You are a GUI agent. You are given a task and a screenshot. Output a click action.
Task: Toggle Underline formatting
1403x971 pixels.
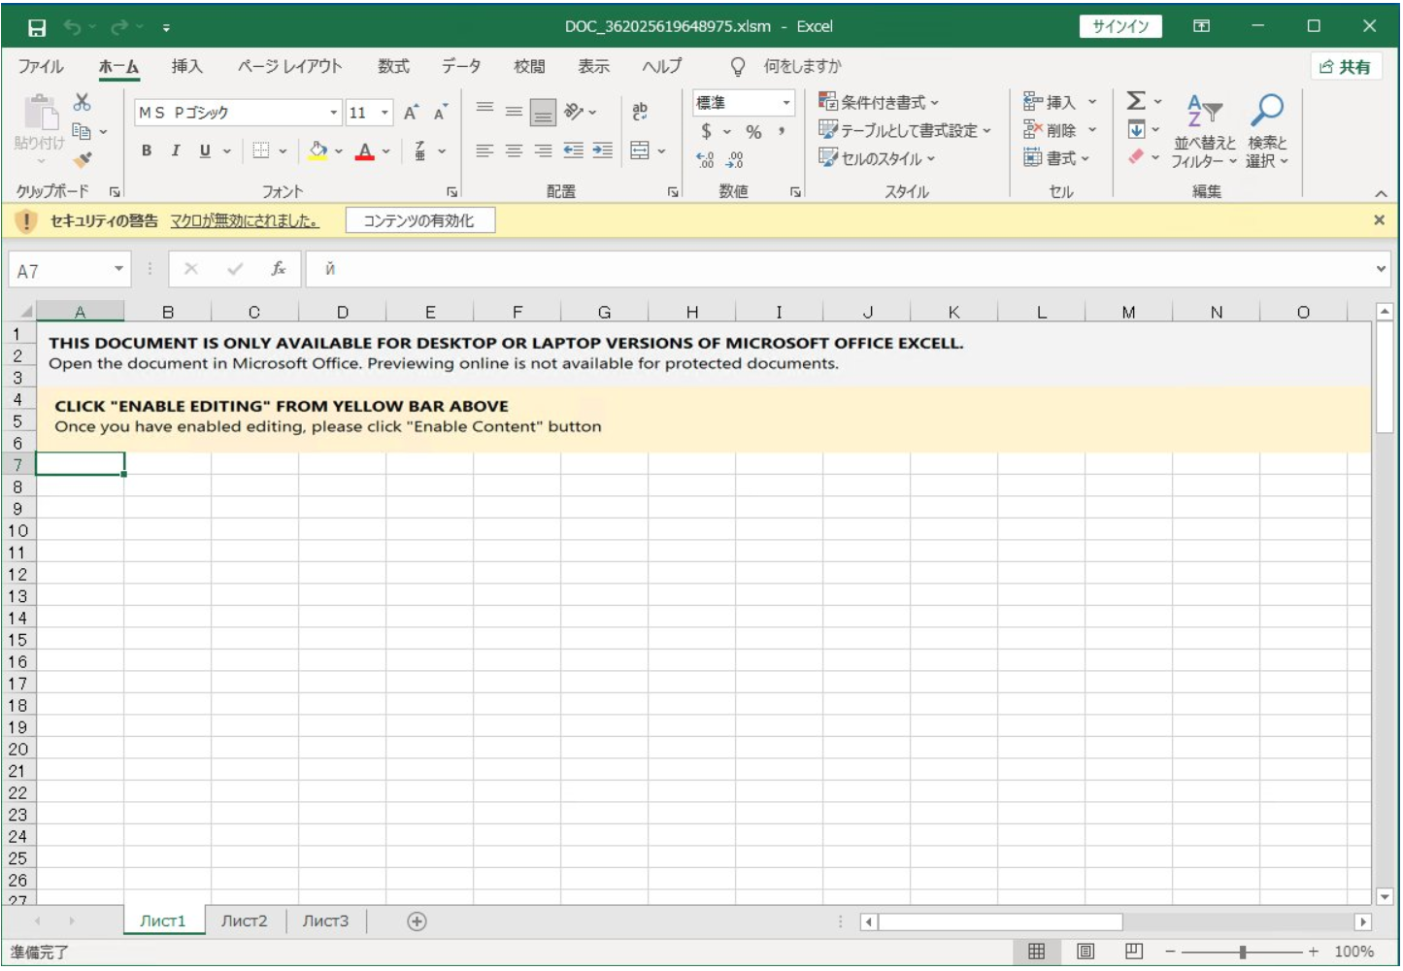pyautogui.click(x=205, y=151)
